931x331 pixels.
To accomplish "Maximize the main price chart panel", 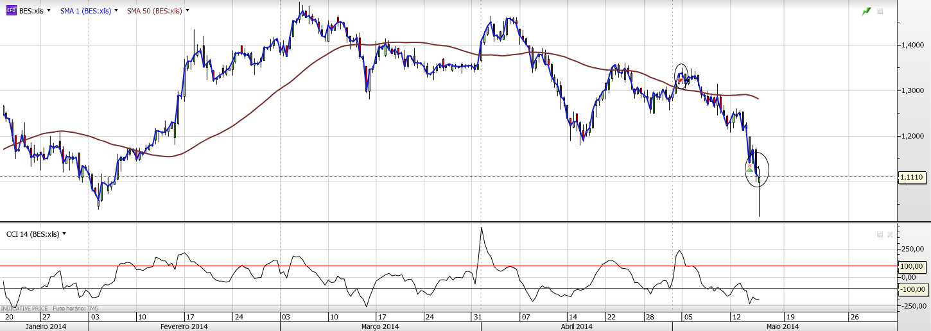I will (x=880, y=12).
